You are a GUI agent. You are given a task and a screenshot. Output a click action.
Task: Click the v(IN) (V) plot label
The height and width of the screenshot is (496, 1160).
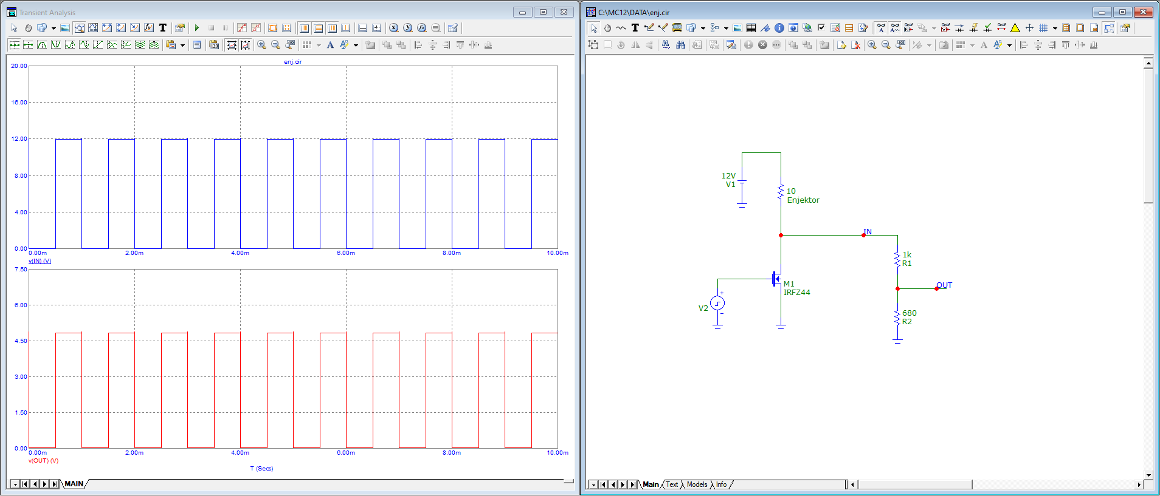pos(40,261)
